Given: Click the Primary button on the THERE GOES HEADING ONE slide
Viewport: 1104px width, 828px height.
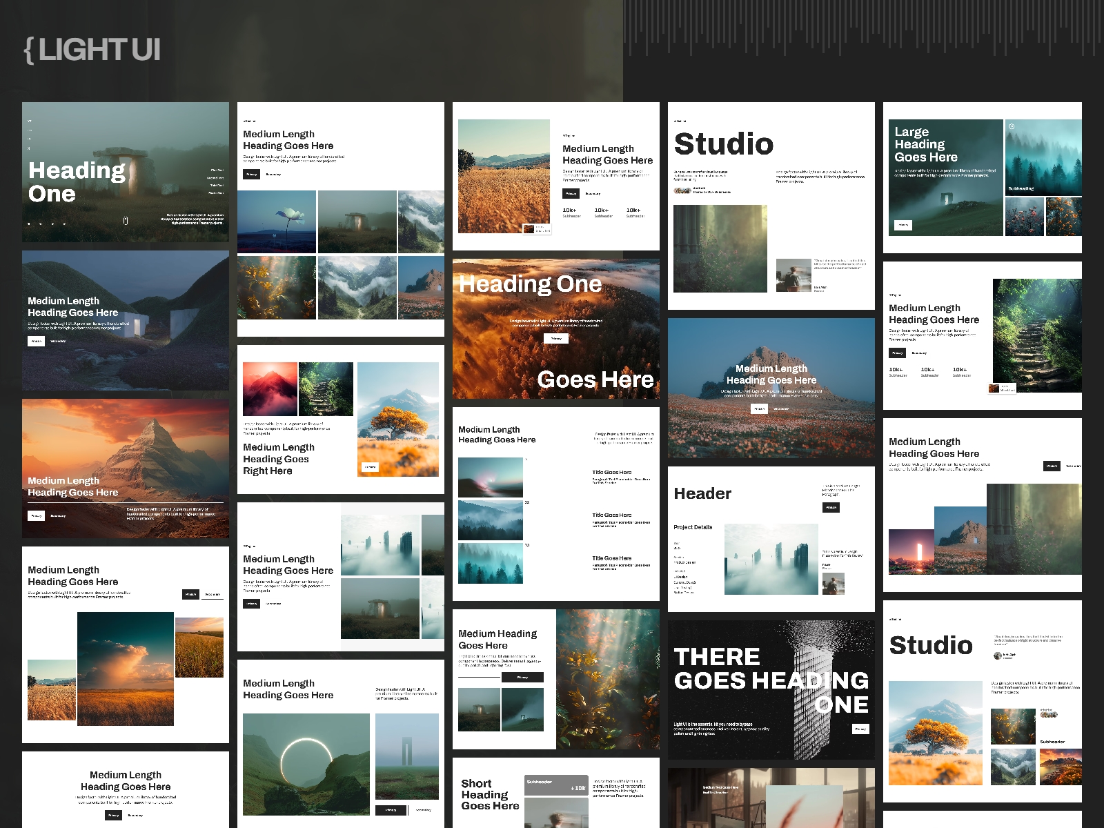Looking at the screenshot, I should [x=859, y=729].
